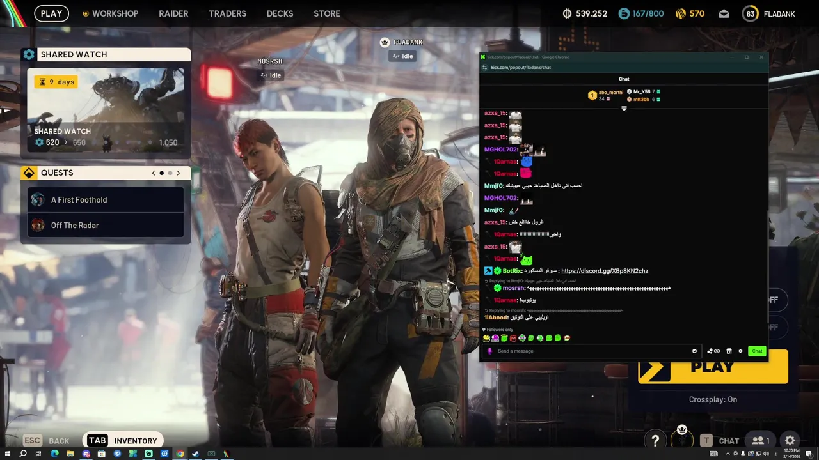The width and height of the screenshot is (819, 460).
Task: Click the PLAY button in top navigation
Action: 51,13
